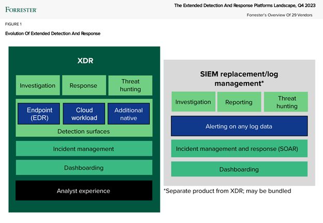This screenshot has width=323, height=223.
Task: Click the 'Separate product from XDR' footnote
Action: [227, 191]
